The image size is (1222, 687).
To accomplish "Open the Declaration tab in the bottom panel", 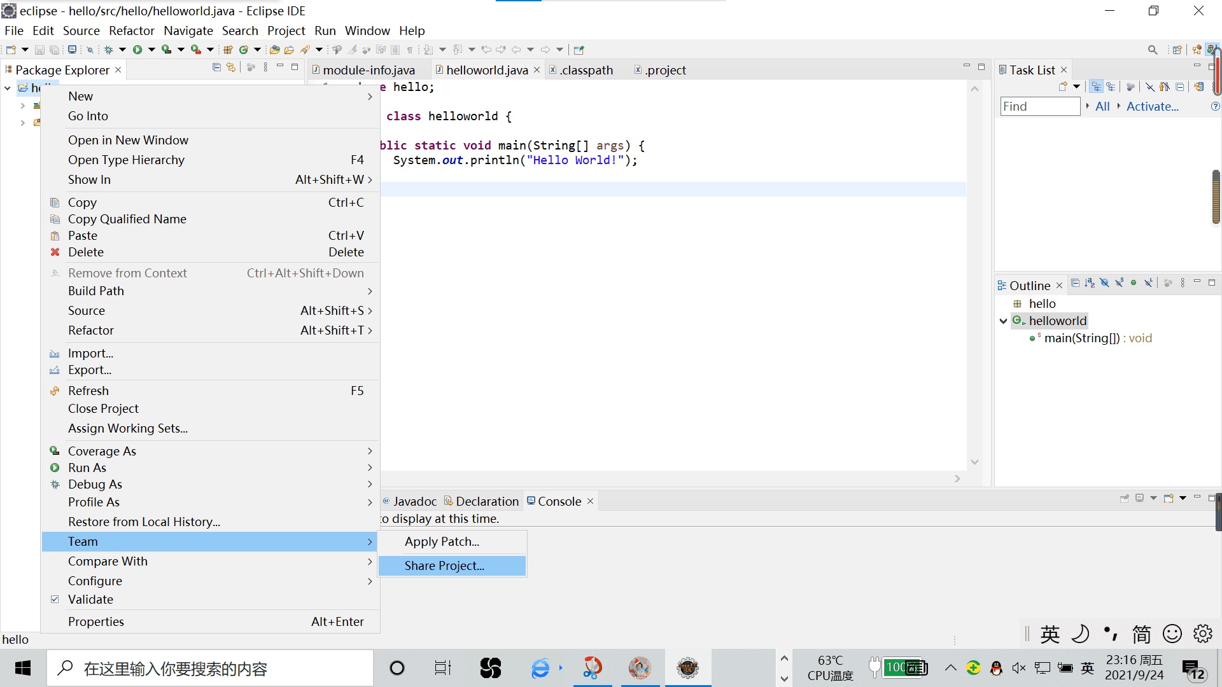I will click(481, 501).
